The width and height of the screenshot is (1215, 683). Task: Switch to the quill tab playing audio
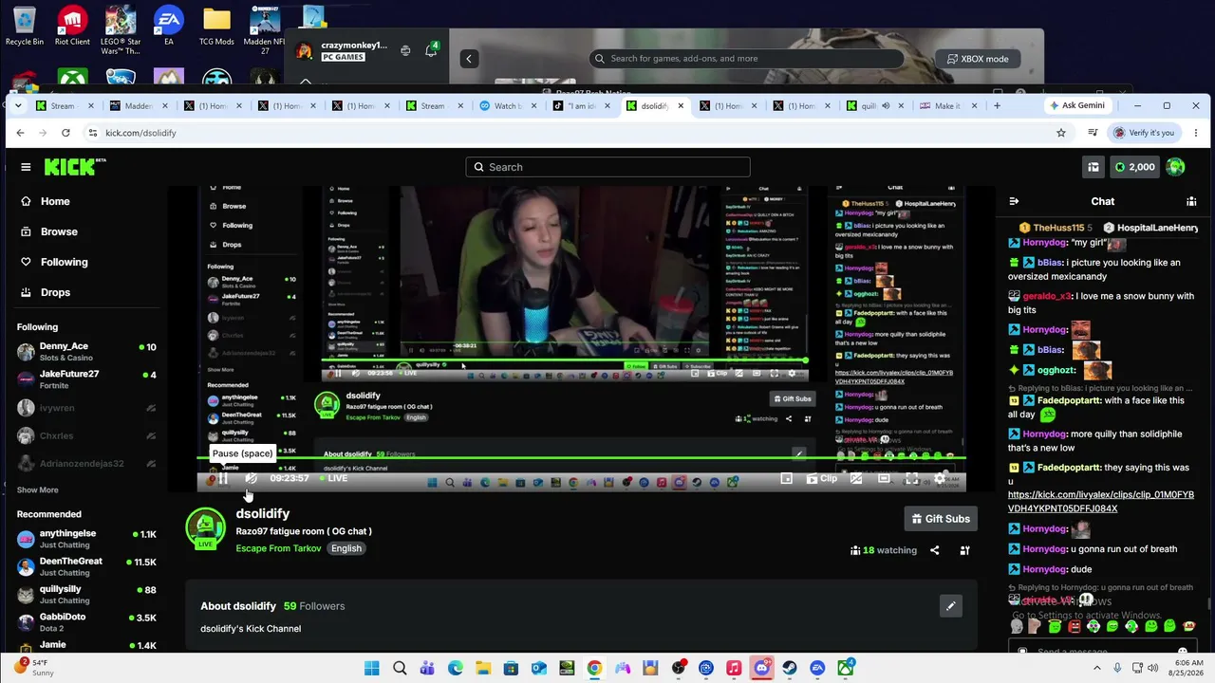pyautogui.click(x=873, y=105)
